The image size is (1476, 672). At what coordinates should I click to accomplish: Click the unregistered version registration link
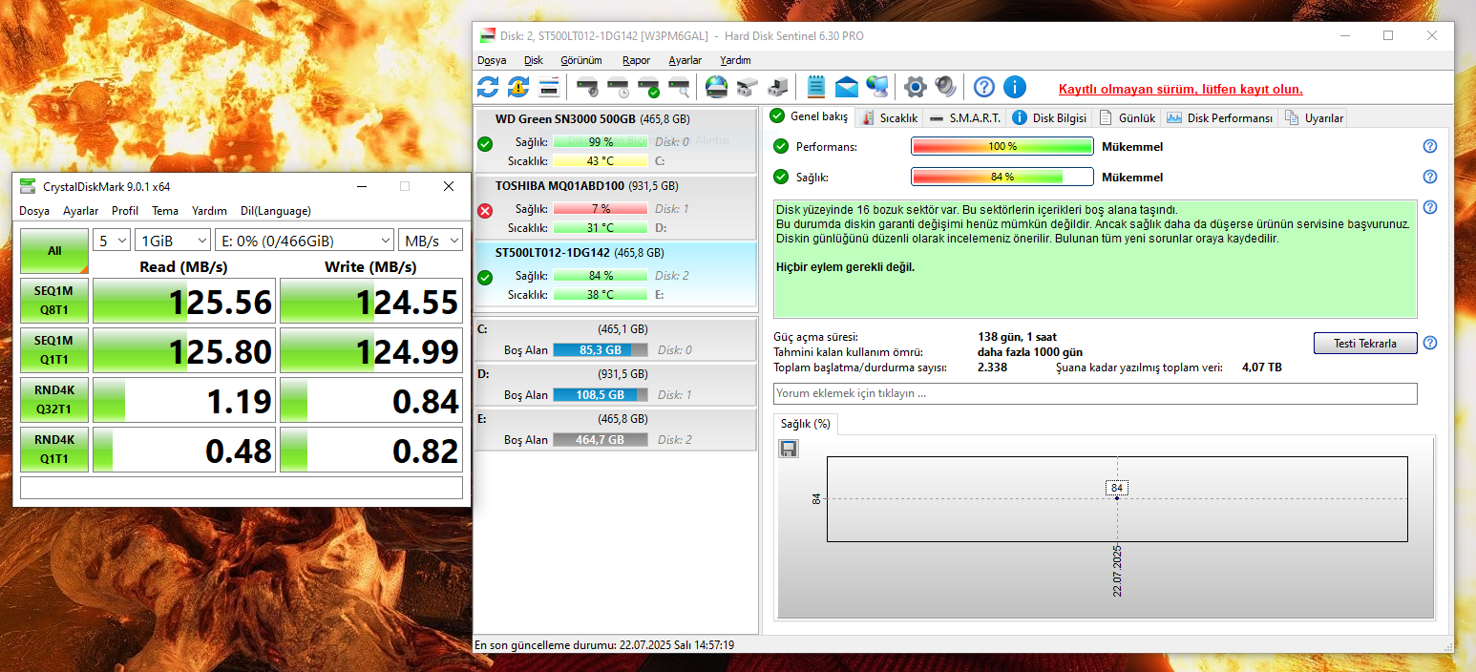pos(1181,89)
